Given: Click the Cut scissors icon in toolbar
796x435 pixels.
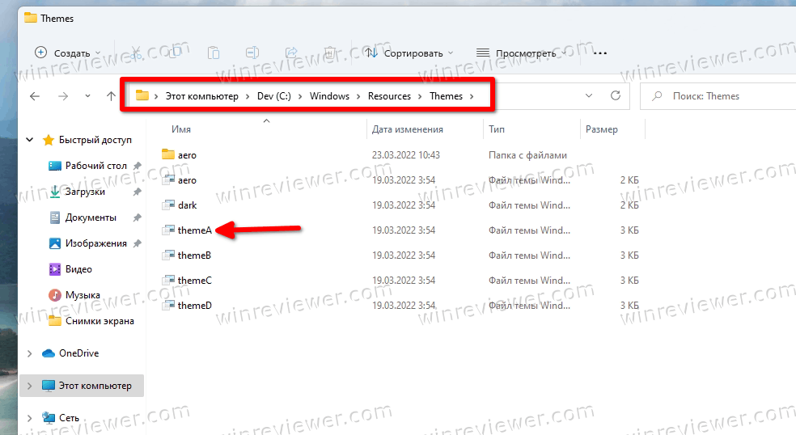Looking at the screenshot, I should pos(136,53).
